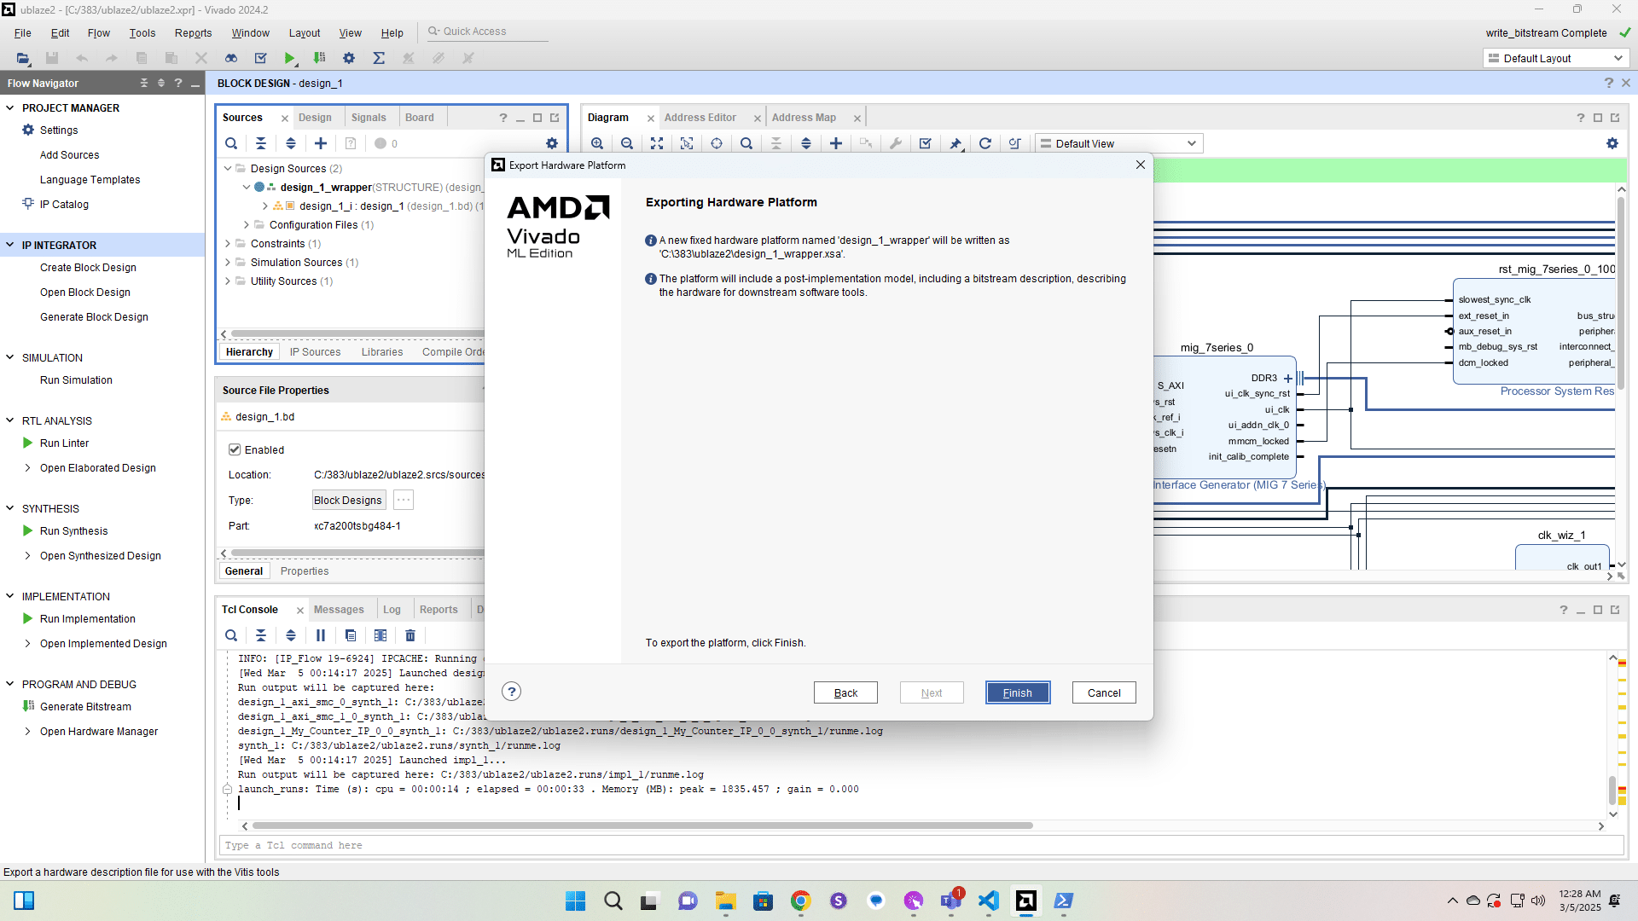This screenshot has height=921, width=1638.
Task: Click the Tcl command input field
Action: point(920,845)
